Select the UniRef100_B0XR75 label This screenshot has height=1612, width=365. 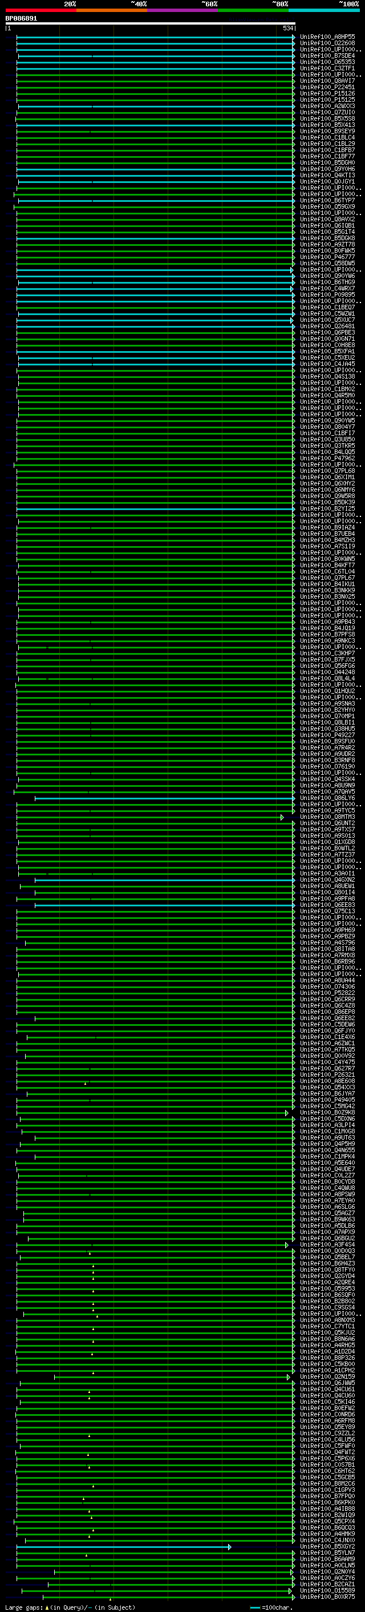pos(327,1597)
